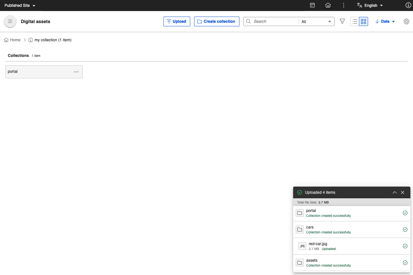413x275 pixels.
Task: Switch to list view
Action: pos(355,21)
